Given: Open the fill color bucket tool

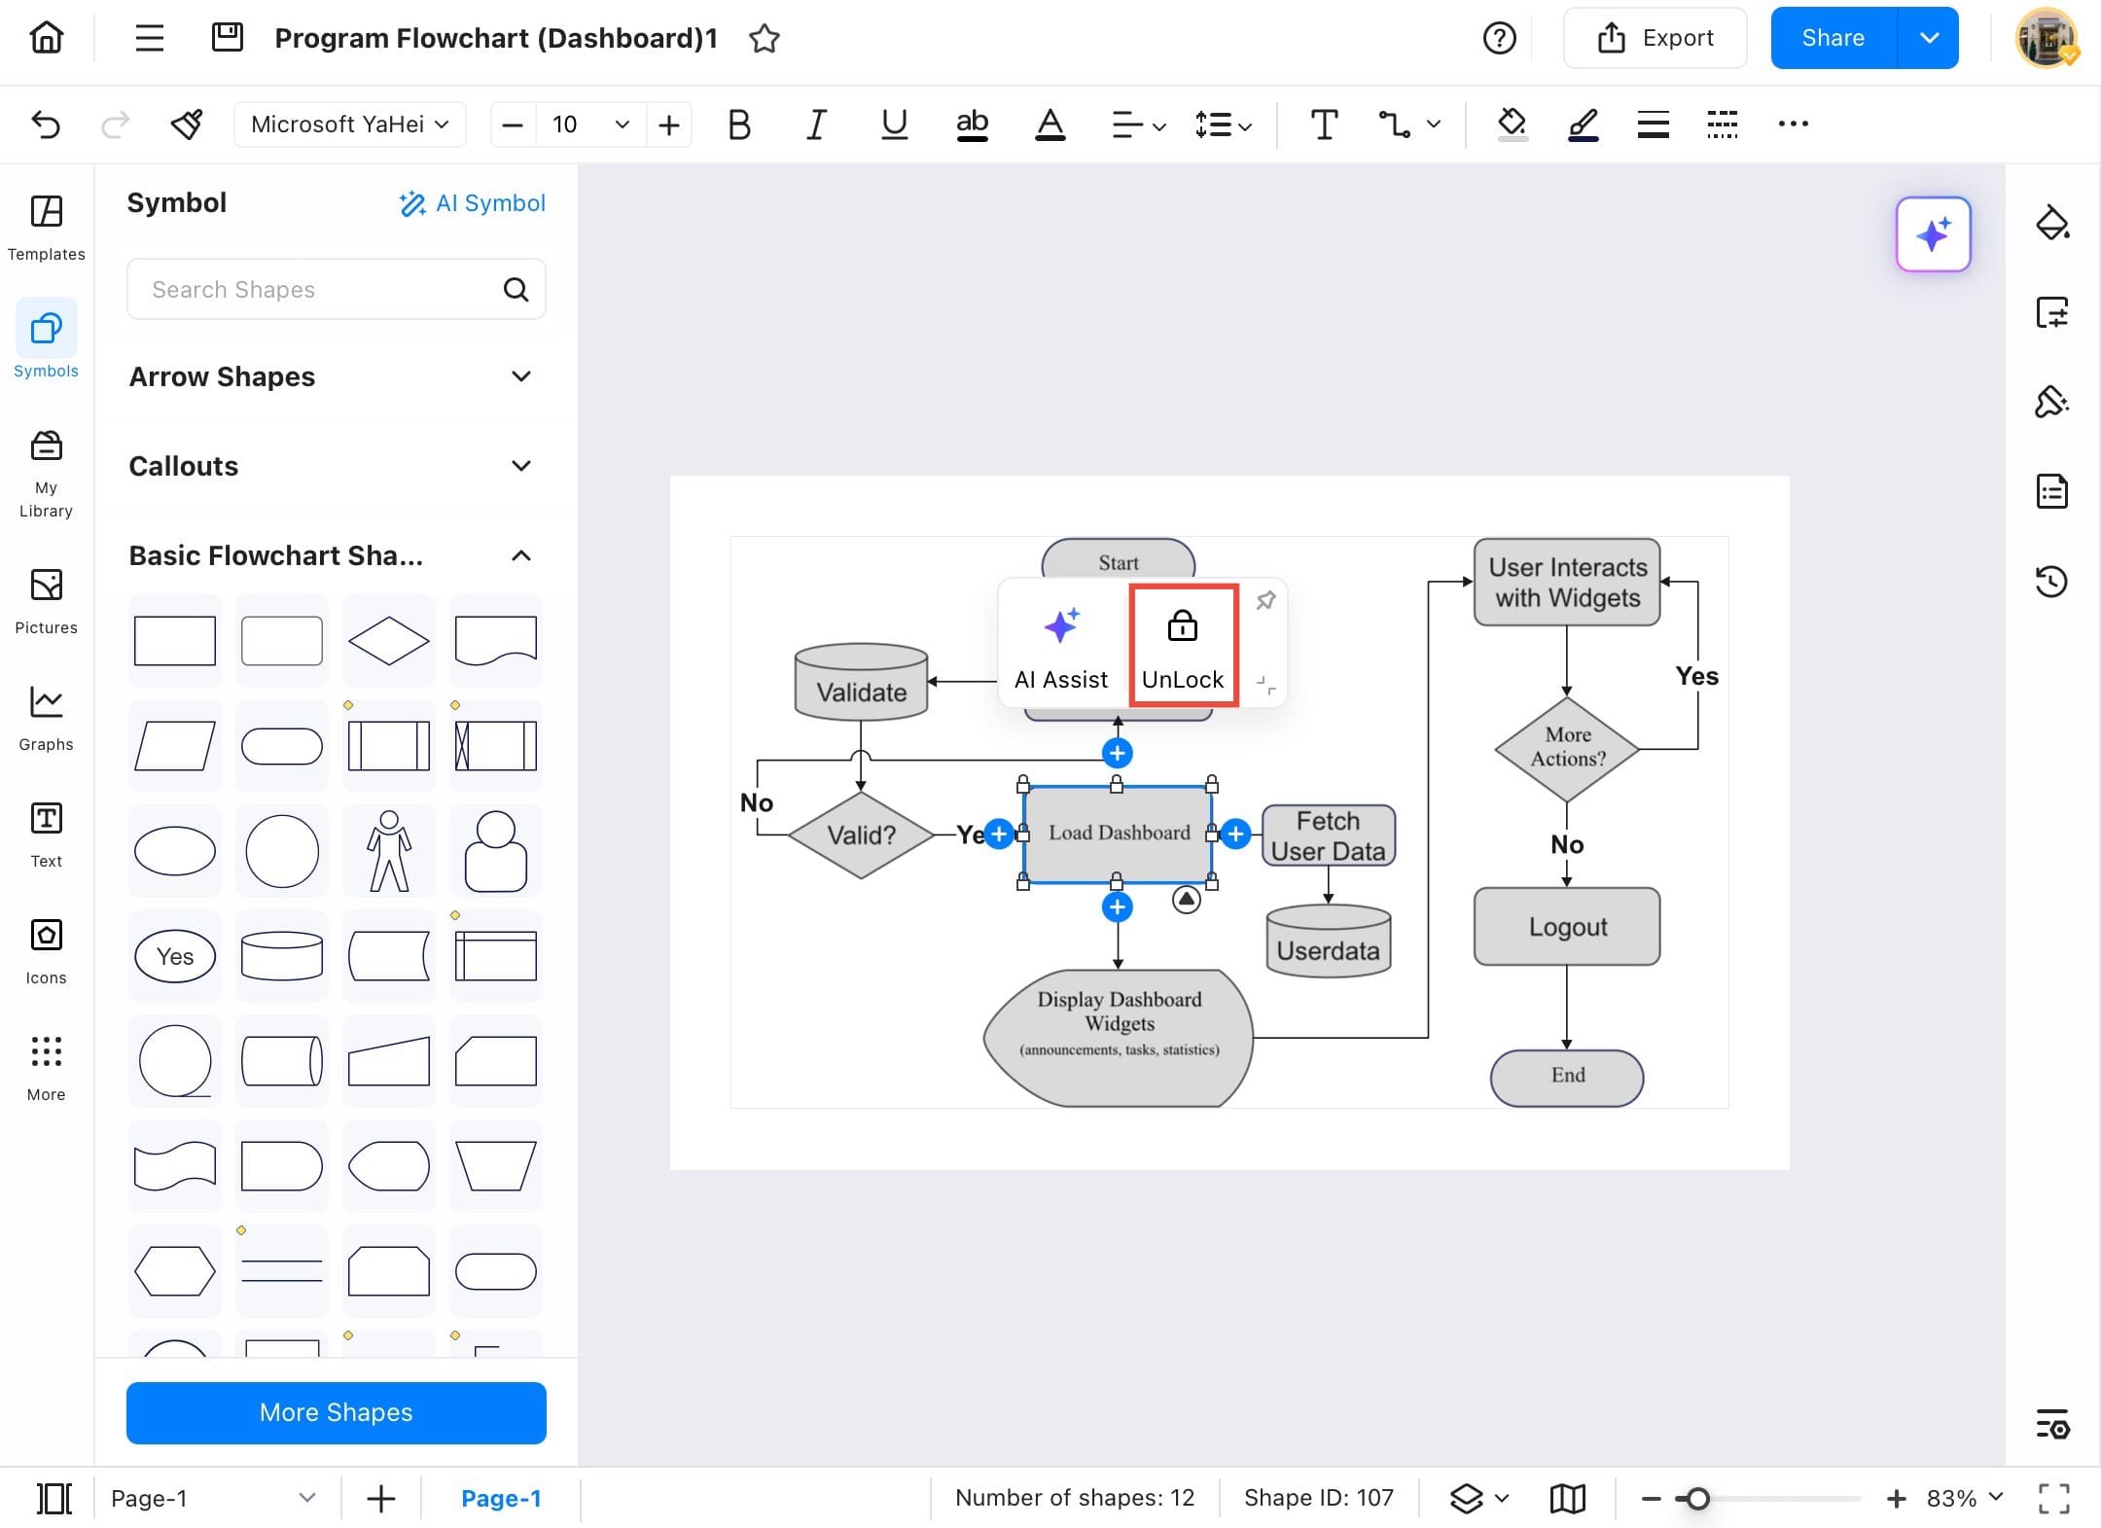Looking at the screenshot, I should point(1511,124).
